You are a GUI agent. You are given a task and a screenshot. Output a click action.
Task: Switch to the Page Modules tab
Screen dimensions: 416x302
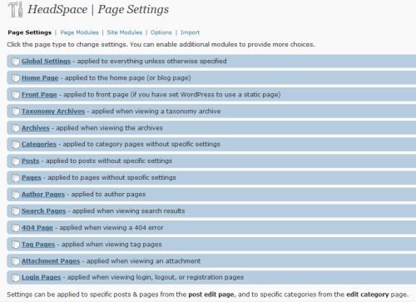point(79,32)
